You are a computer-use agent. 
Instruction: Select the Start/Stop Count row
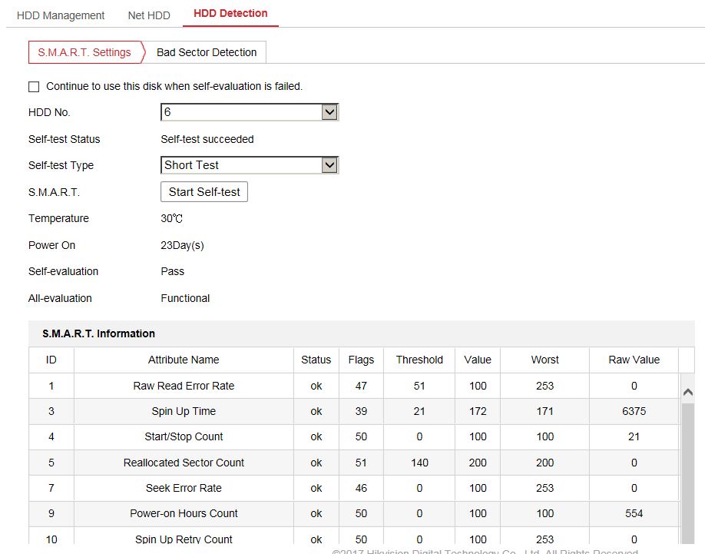click(184, 436)
